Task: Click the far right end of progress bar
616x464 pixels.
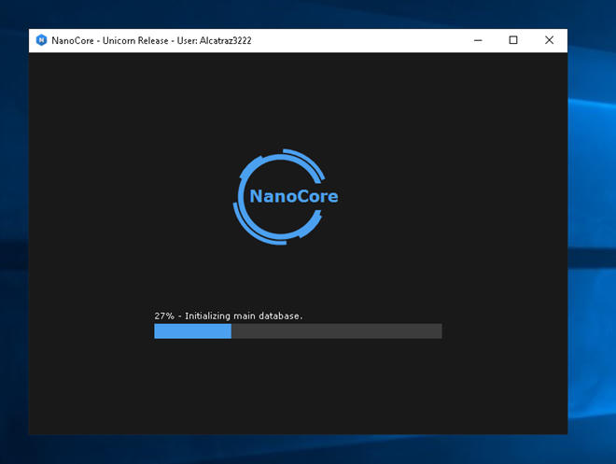Action: [439, 331]
